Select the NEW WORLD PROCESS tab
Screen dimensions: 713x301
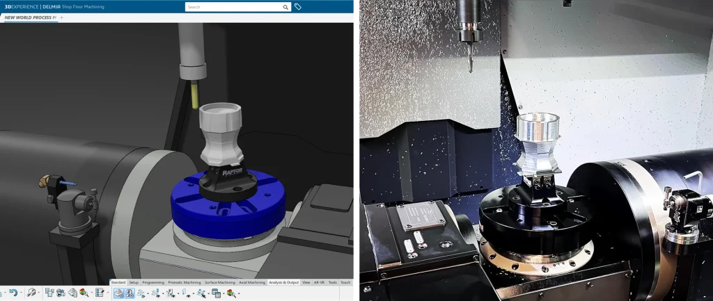pos(30,17)
